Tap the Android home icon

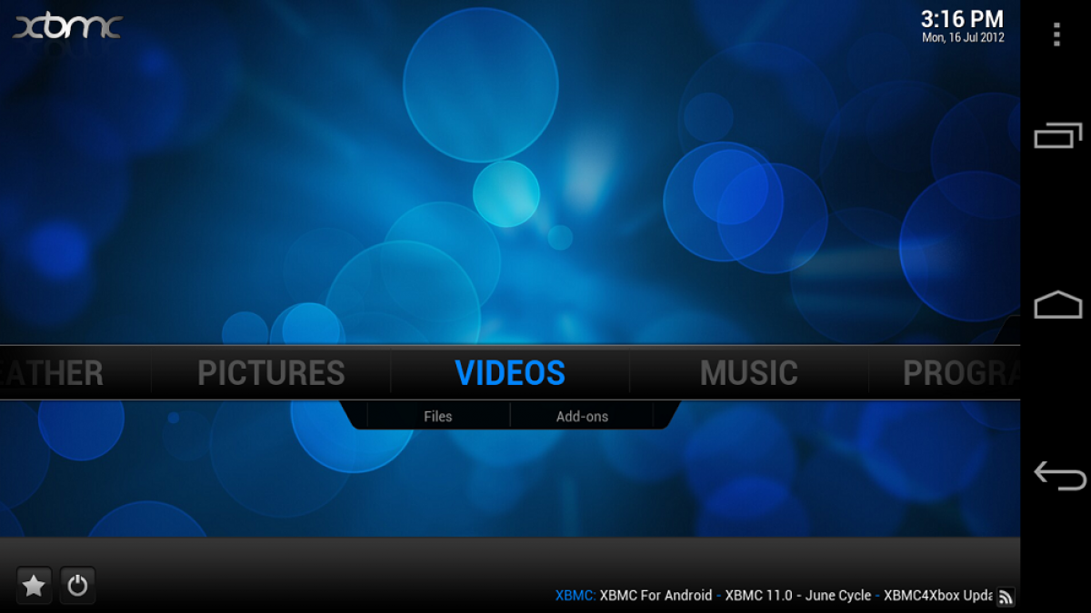1057,305
